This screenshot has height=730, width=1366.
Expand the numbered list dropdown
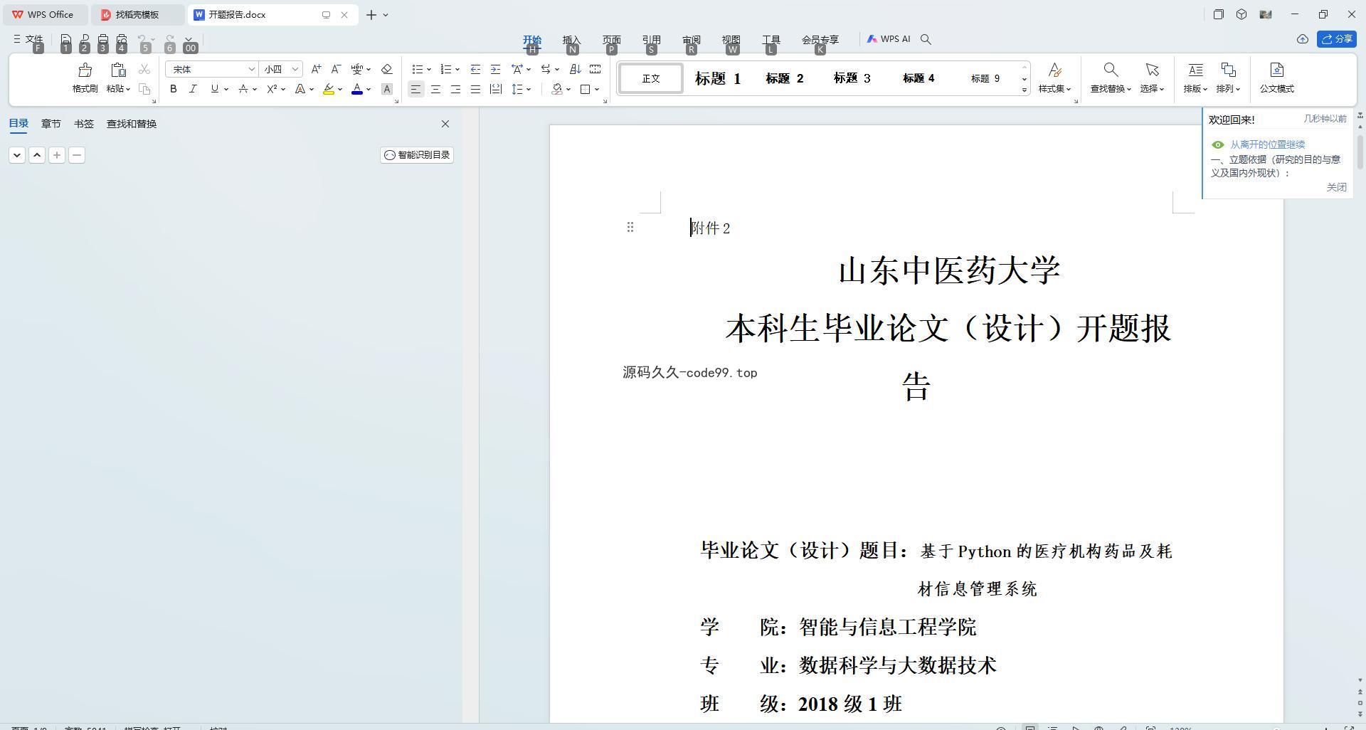[457, 70]
